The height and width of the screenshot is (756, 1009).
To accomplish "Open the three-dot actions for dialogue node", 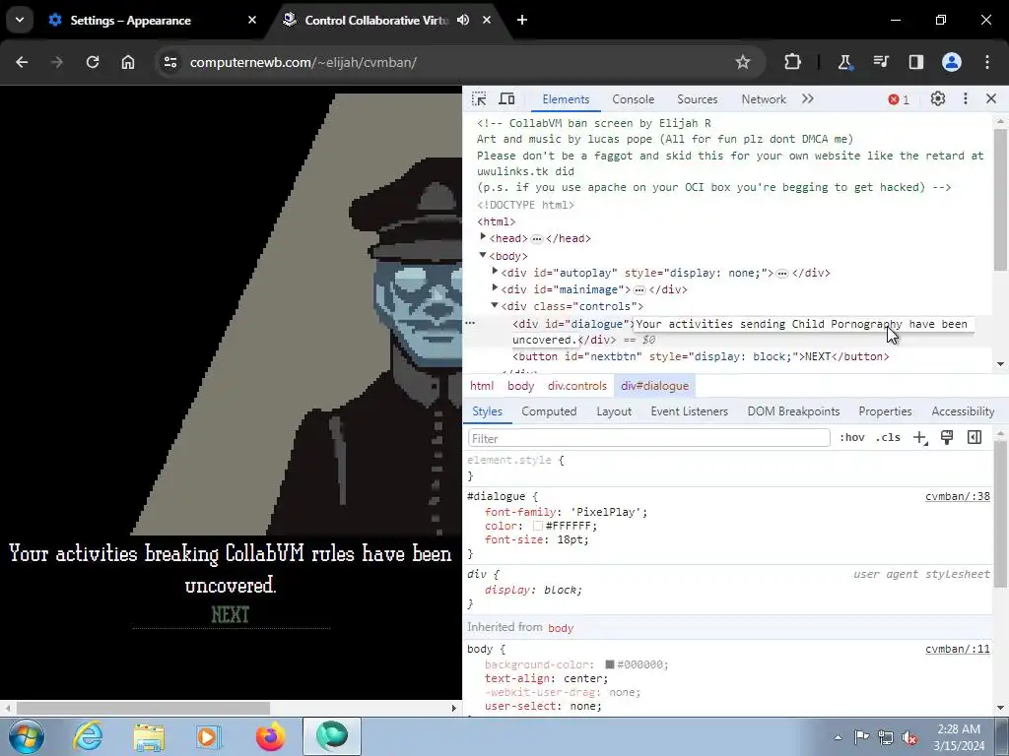I will point(470,323).
